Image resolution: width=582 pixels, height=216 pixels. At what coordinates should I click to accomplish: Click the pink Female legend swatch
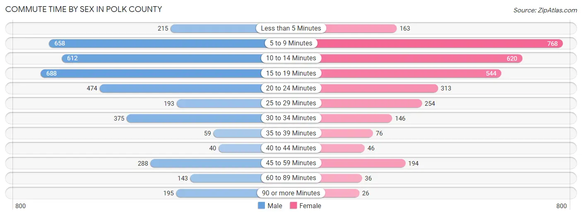(293, 206)
